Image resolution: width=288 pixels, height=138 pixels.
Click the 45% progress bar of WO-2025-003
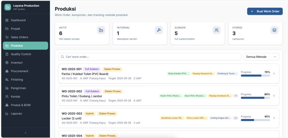coord(255,120)
